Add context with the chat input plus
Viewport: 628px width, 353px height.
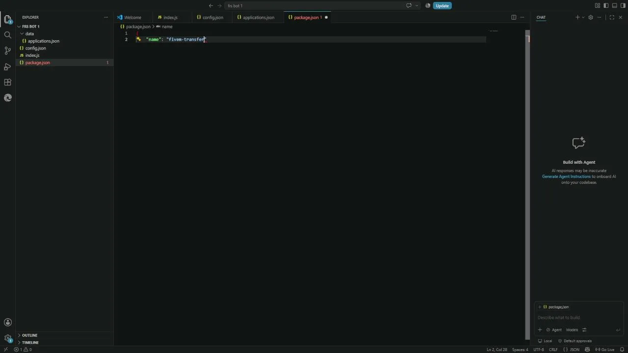(540, 330)
